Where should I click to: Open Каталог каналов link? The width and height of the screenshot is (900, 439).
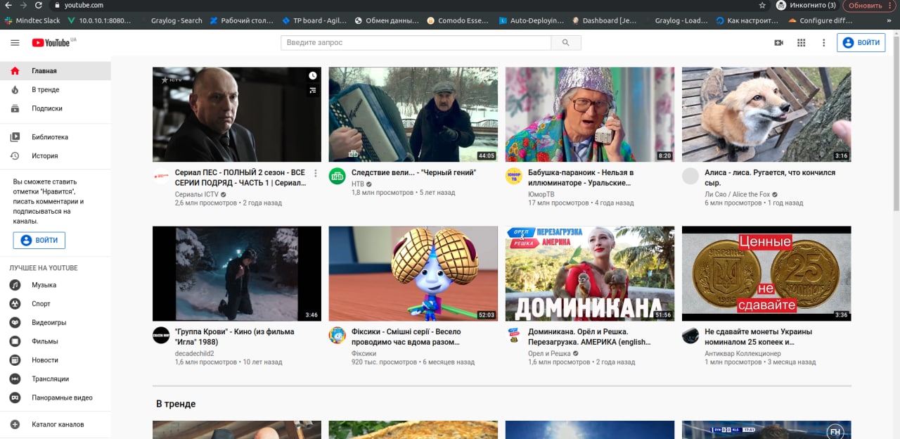[x=57, y=424]
